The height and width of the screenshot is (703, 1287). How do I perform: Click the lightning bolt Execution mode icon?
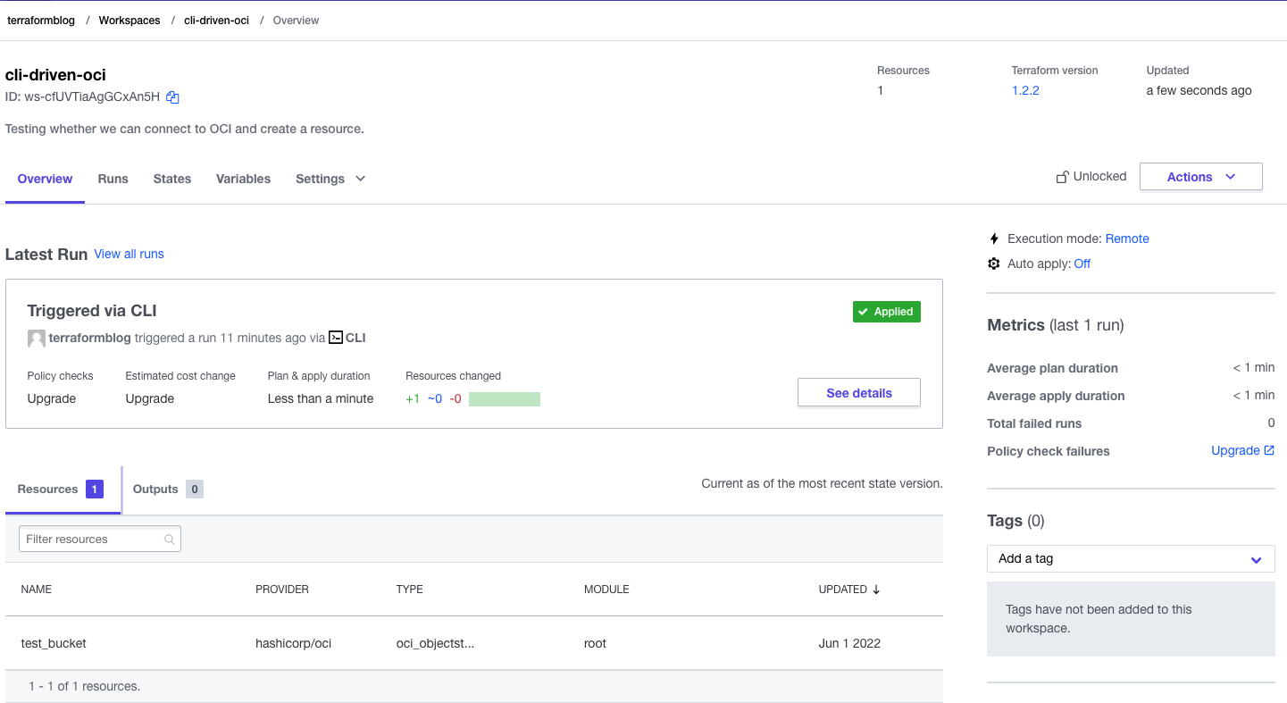(994, 239)
